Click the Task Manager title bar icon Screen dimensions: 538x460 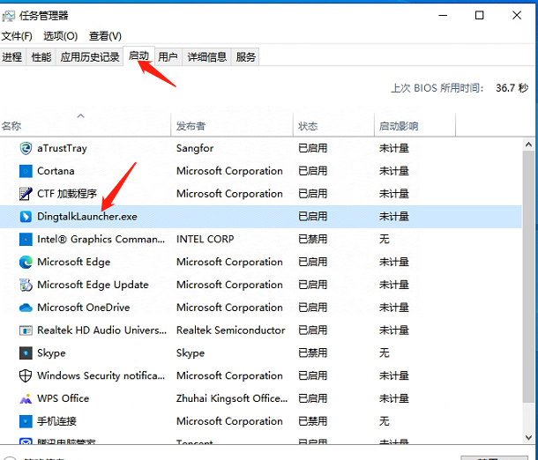click(x=9, y=16)
